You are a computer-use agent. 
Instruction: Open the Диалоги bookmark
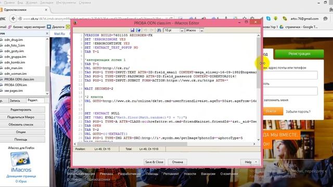point(56,27)
